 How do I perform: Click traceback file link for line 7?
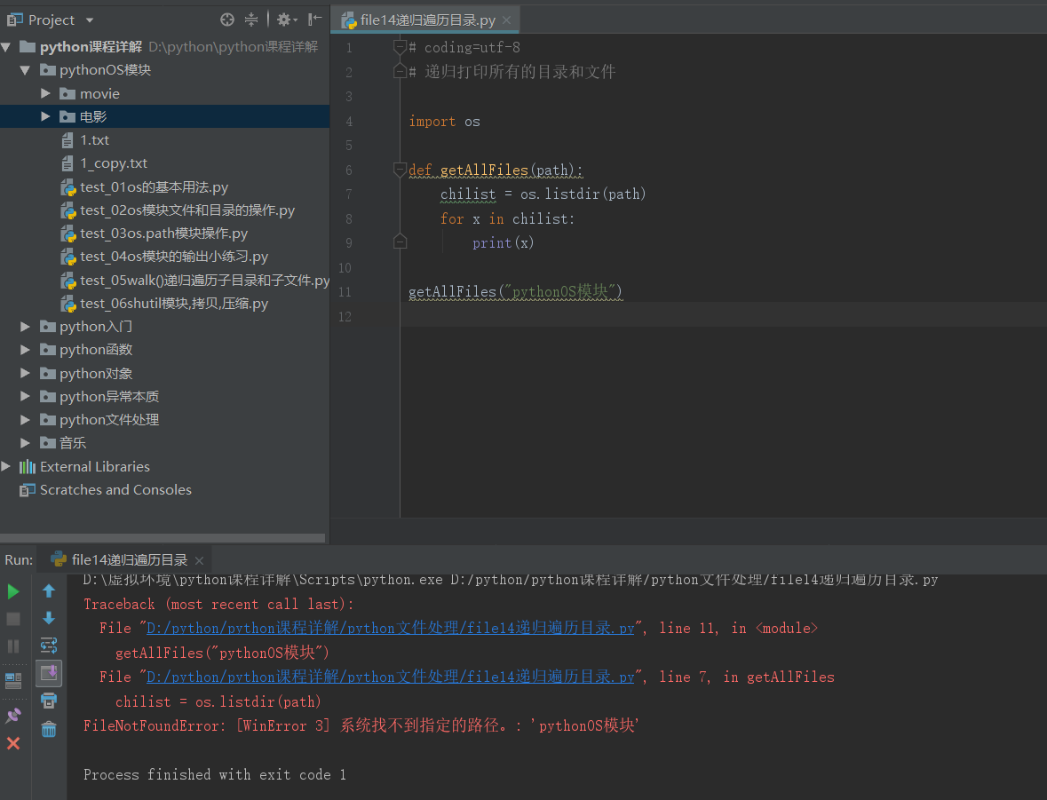(390, 677)
